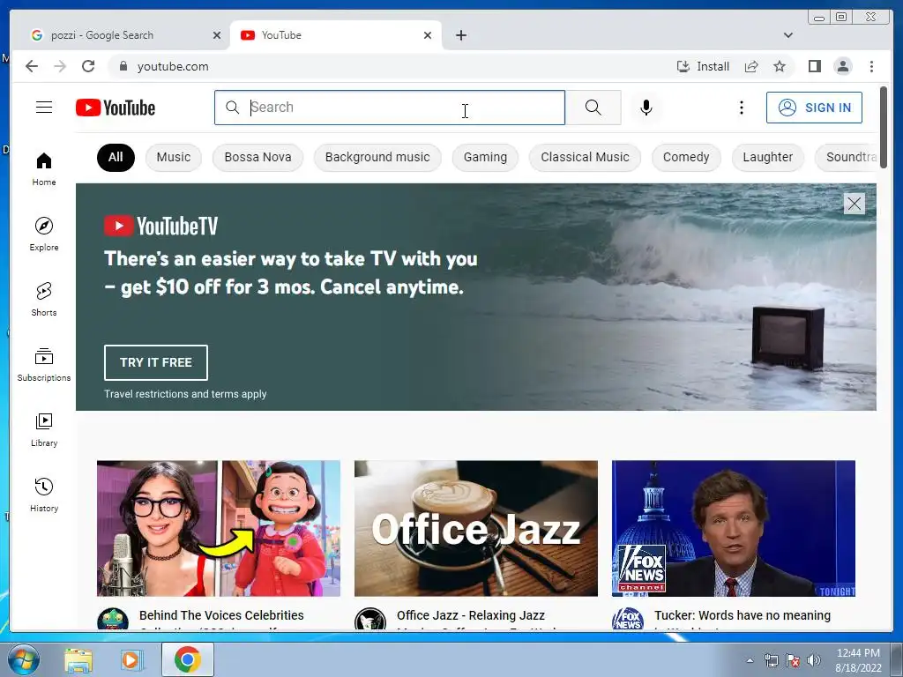Open volume control in system tray
903x677 pixels.
(x=813, y=660)
